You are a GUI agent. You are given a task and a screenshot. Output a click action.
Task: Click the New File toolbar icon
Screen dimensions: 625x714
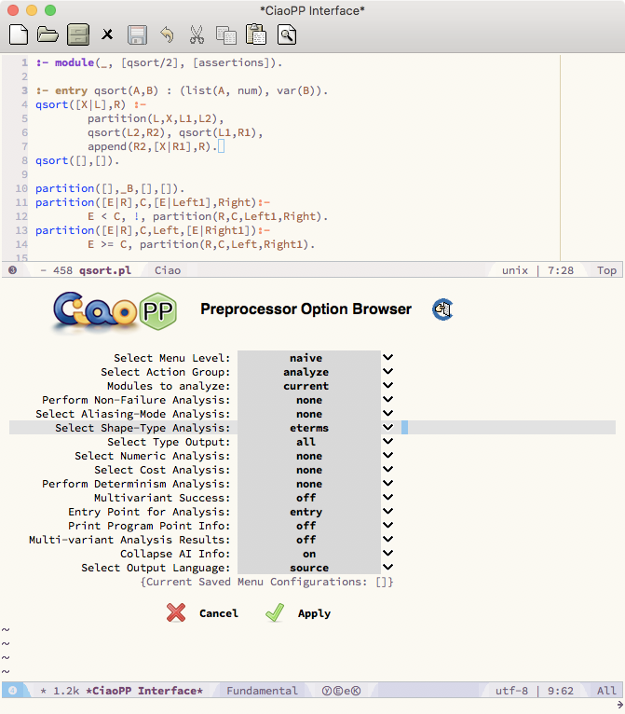[18, 35]
